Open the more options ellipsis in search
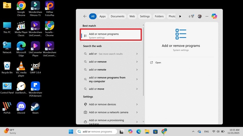Viewport: 243px width, 136px height. [x=207, y=16]
